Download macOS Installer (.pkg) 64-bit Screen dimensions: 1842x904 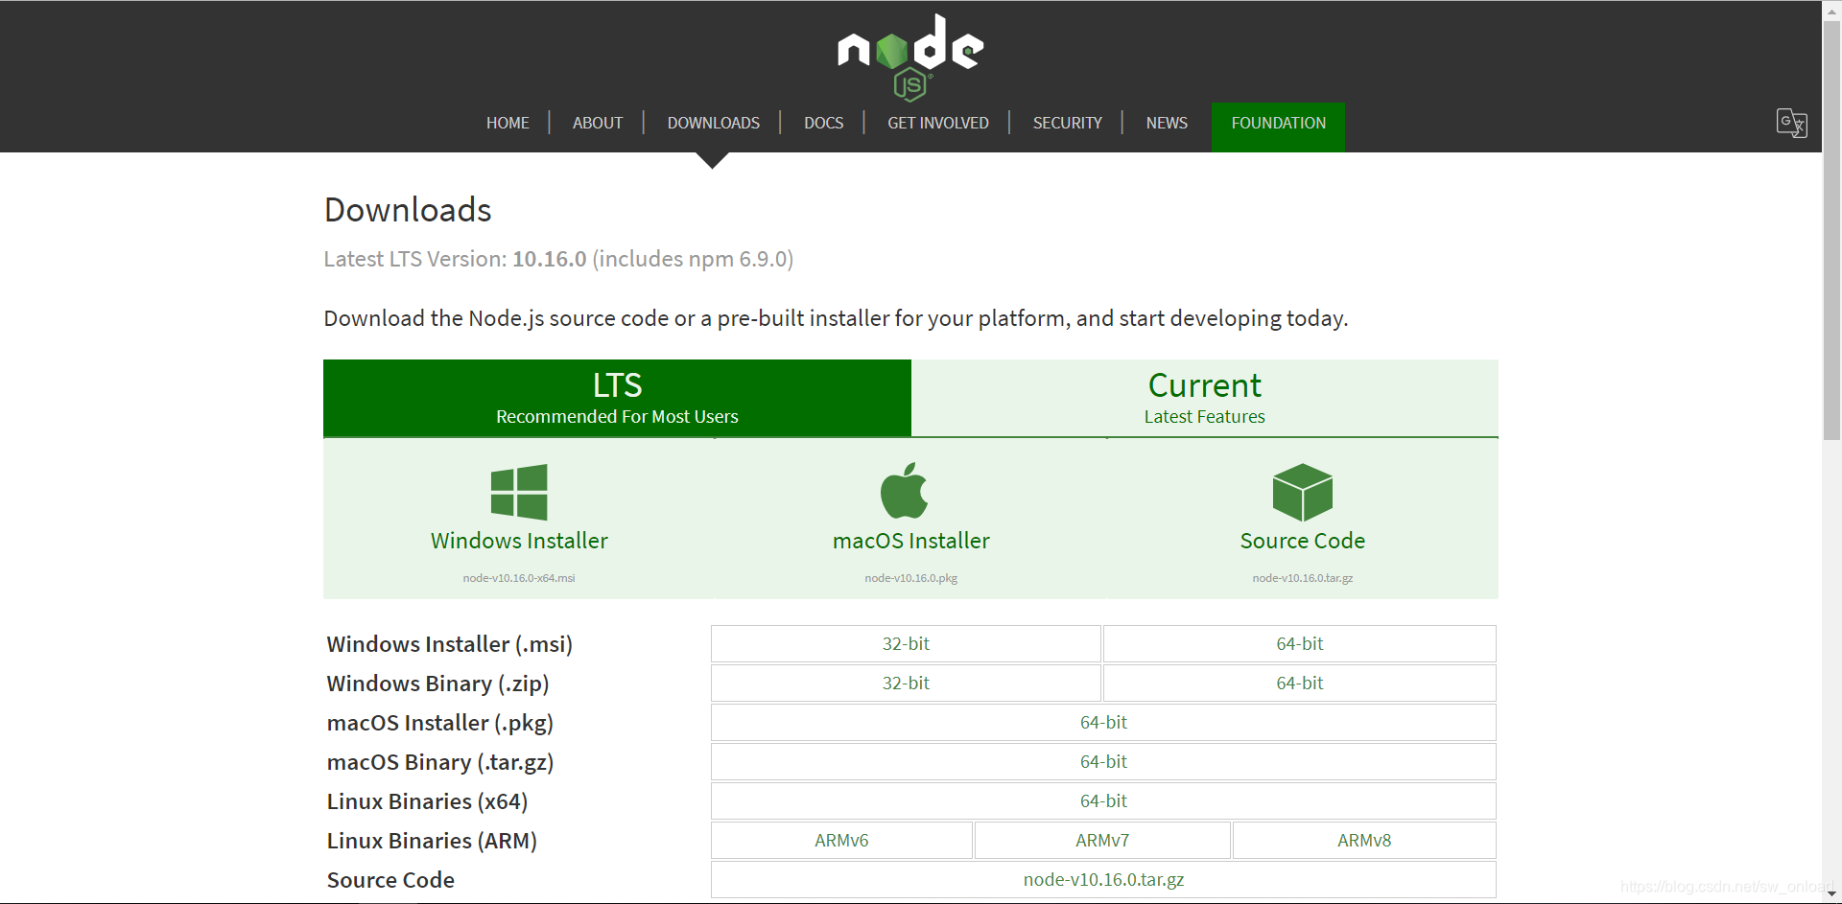tap(1103, 722)
